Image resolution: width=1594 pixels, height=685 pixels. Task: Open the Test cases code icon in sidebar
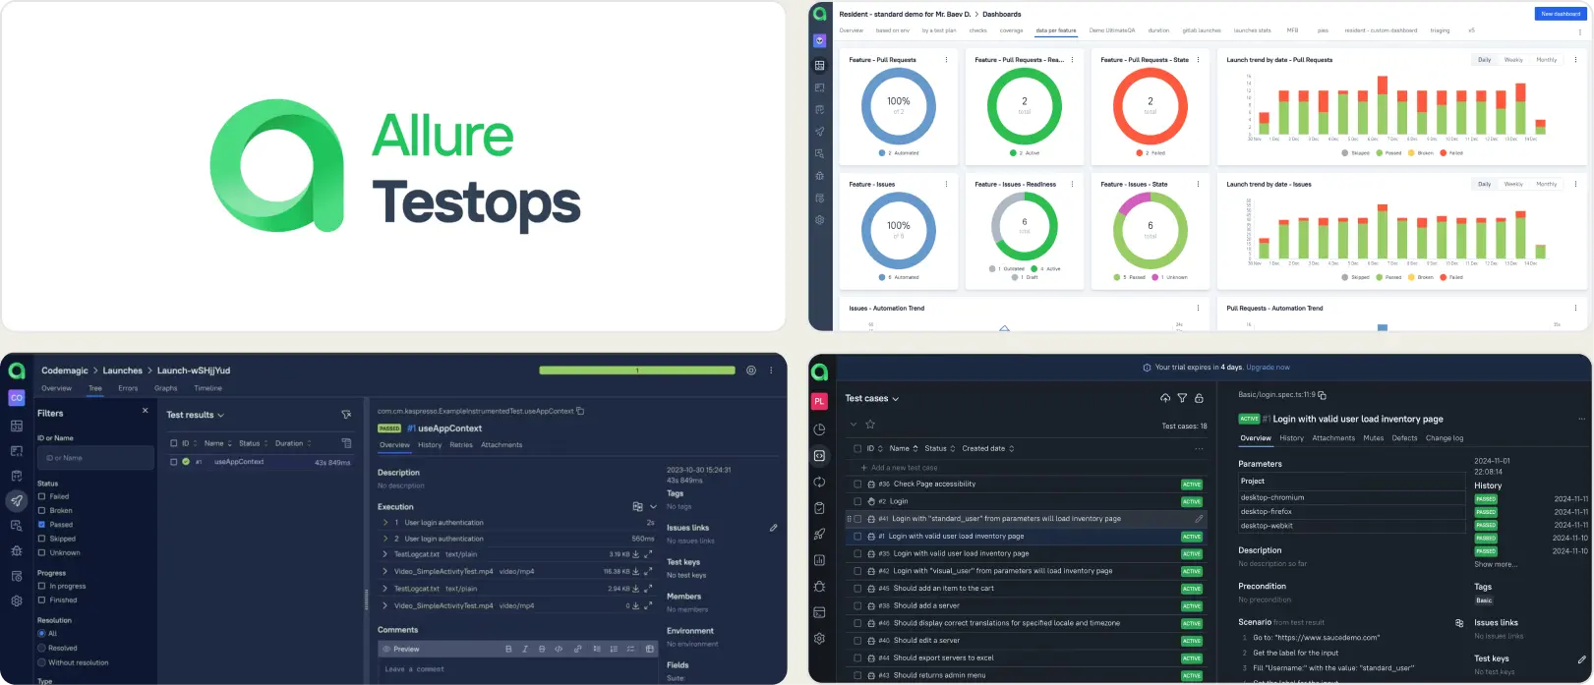(x=819, y=455)
